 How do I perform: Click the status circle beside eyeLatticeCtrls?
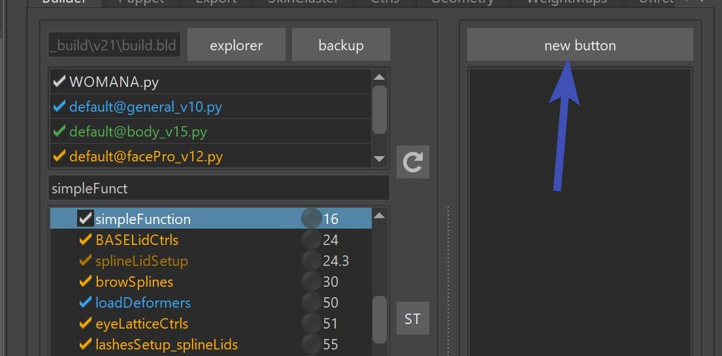[x=311, y=323]
